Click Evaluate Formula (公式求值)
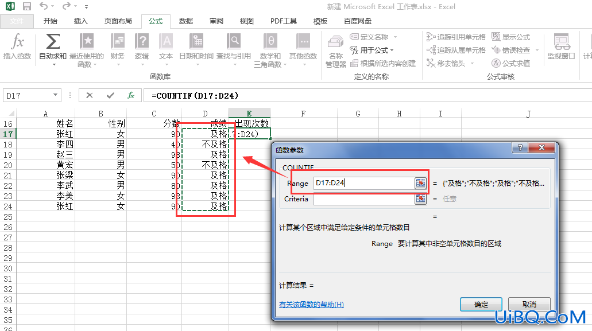This screenshot has width=592, height=331. [x=511, y=63]
